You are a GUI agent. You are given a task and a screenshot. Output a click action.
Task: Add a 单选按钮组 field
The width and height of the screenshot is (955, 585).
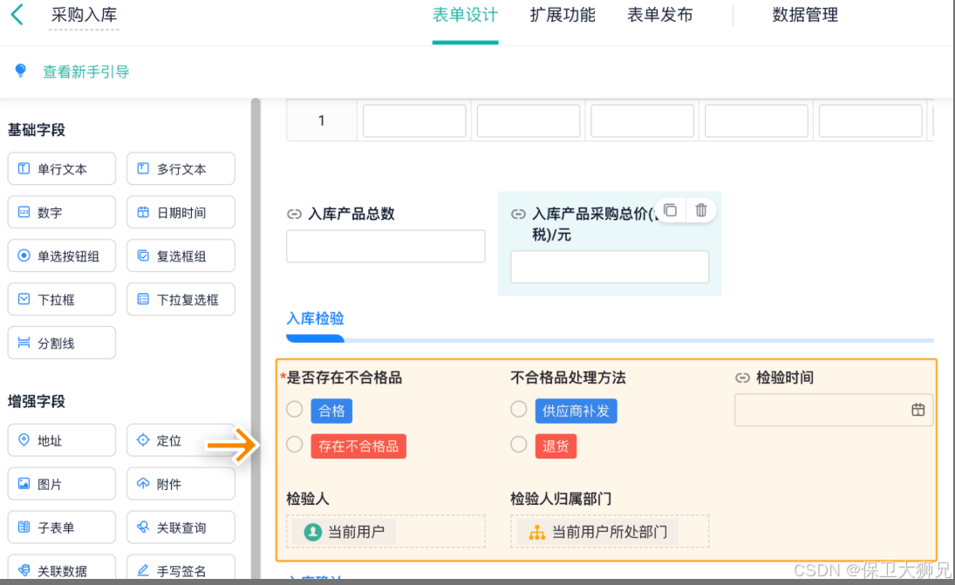[62, 255]
